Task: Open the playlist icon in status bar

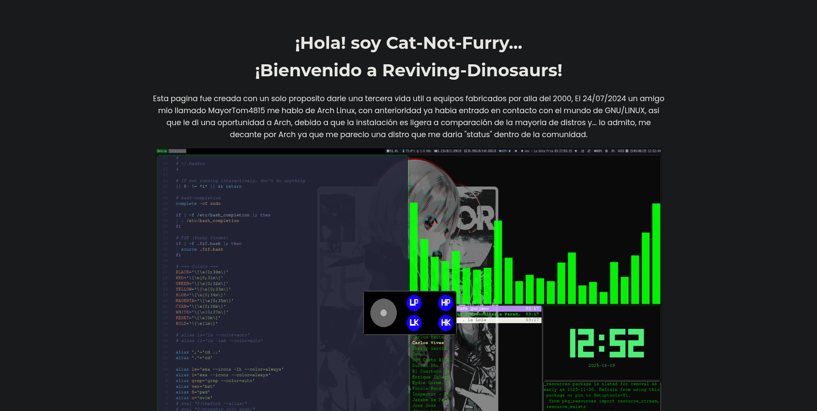Action: 582,151
